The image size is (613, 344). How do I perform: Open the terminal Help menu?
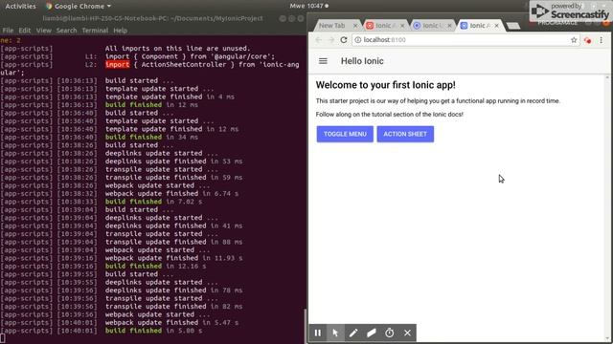[x=121, y=31]
